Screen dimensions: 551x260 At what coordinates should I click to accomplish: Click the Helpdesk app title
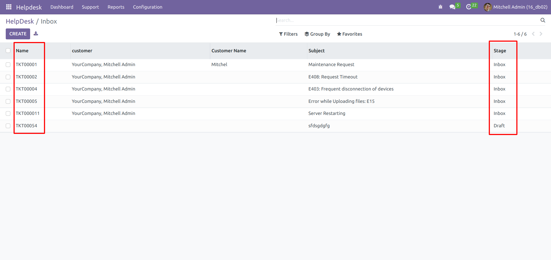[29, 7]
